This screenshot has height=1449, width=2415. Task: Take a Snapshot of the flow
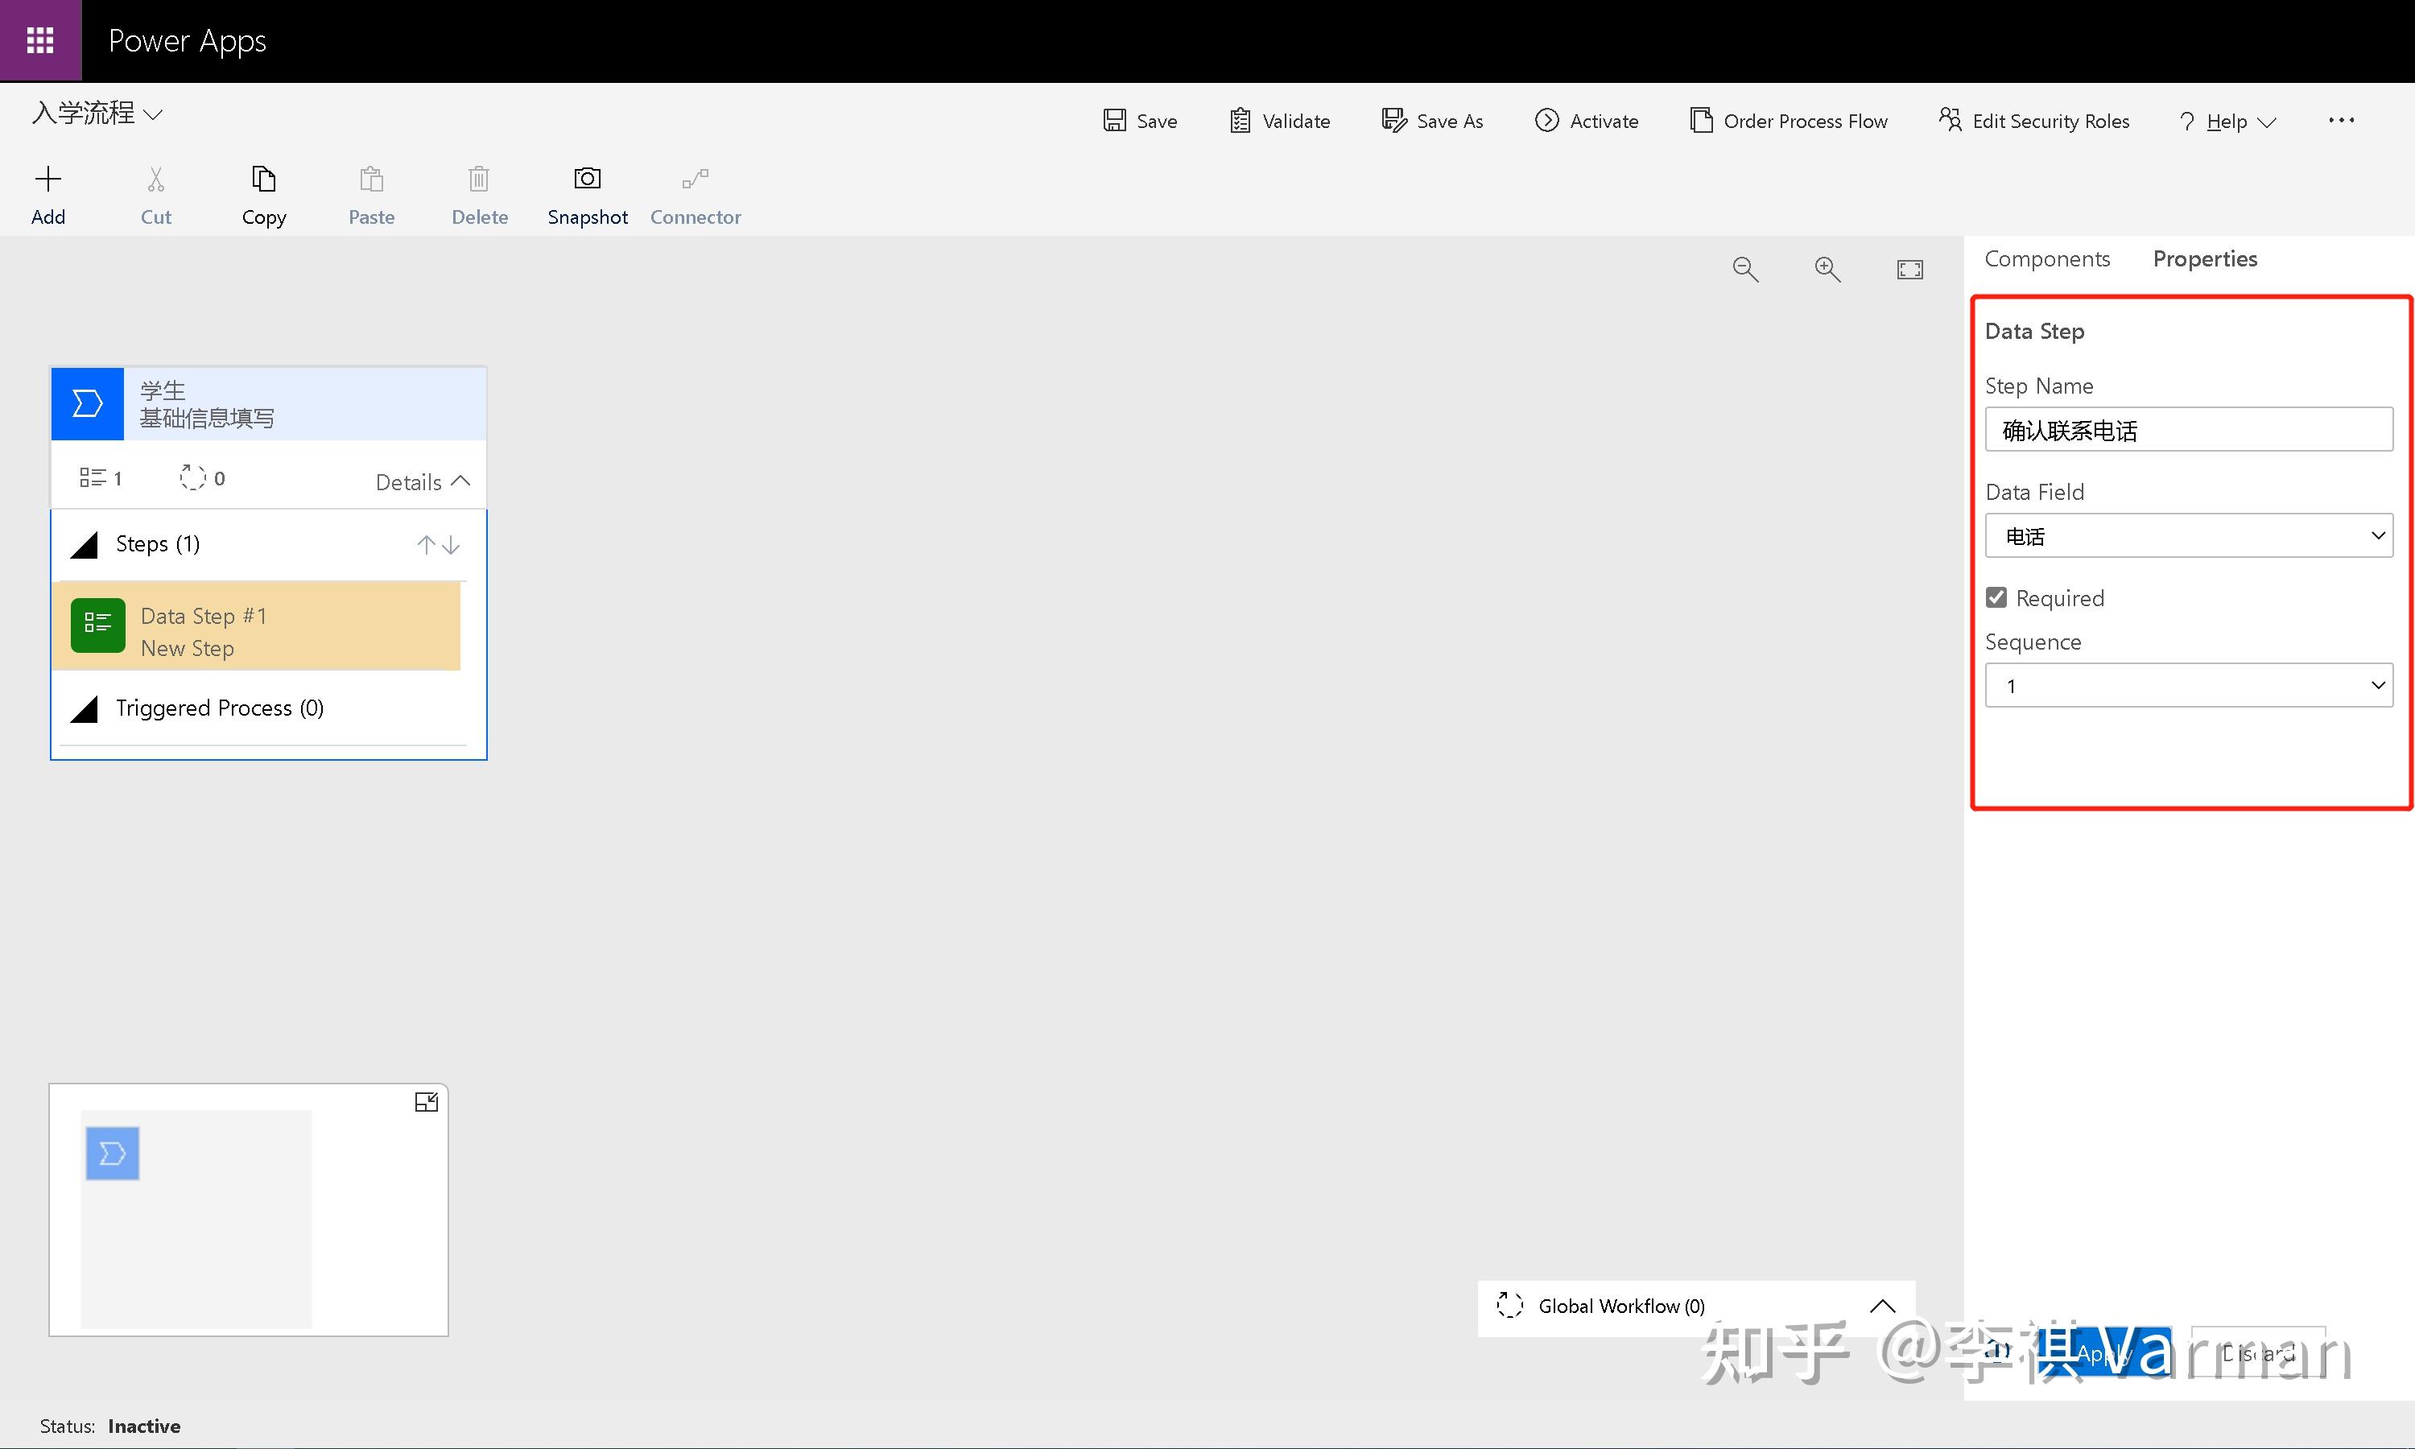point(587,193)
